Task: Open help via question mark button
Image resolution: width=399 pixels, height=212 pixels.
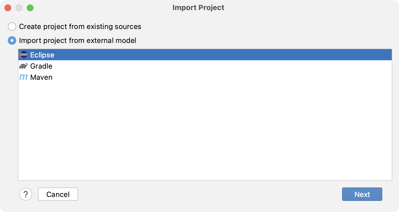Action: (x=26, y=194)
